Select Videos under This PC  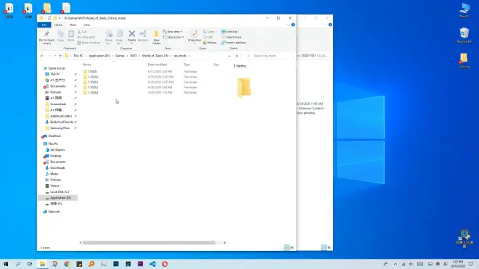[54, 186]
